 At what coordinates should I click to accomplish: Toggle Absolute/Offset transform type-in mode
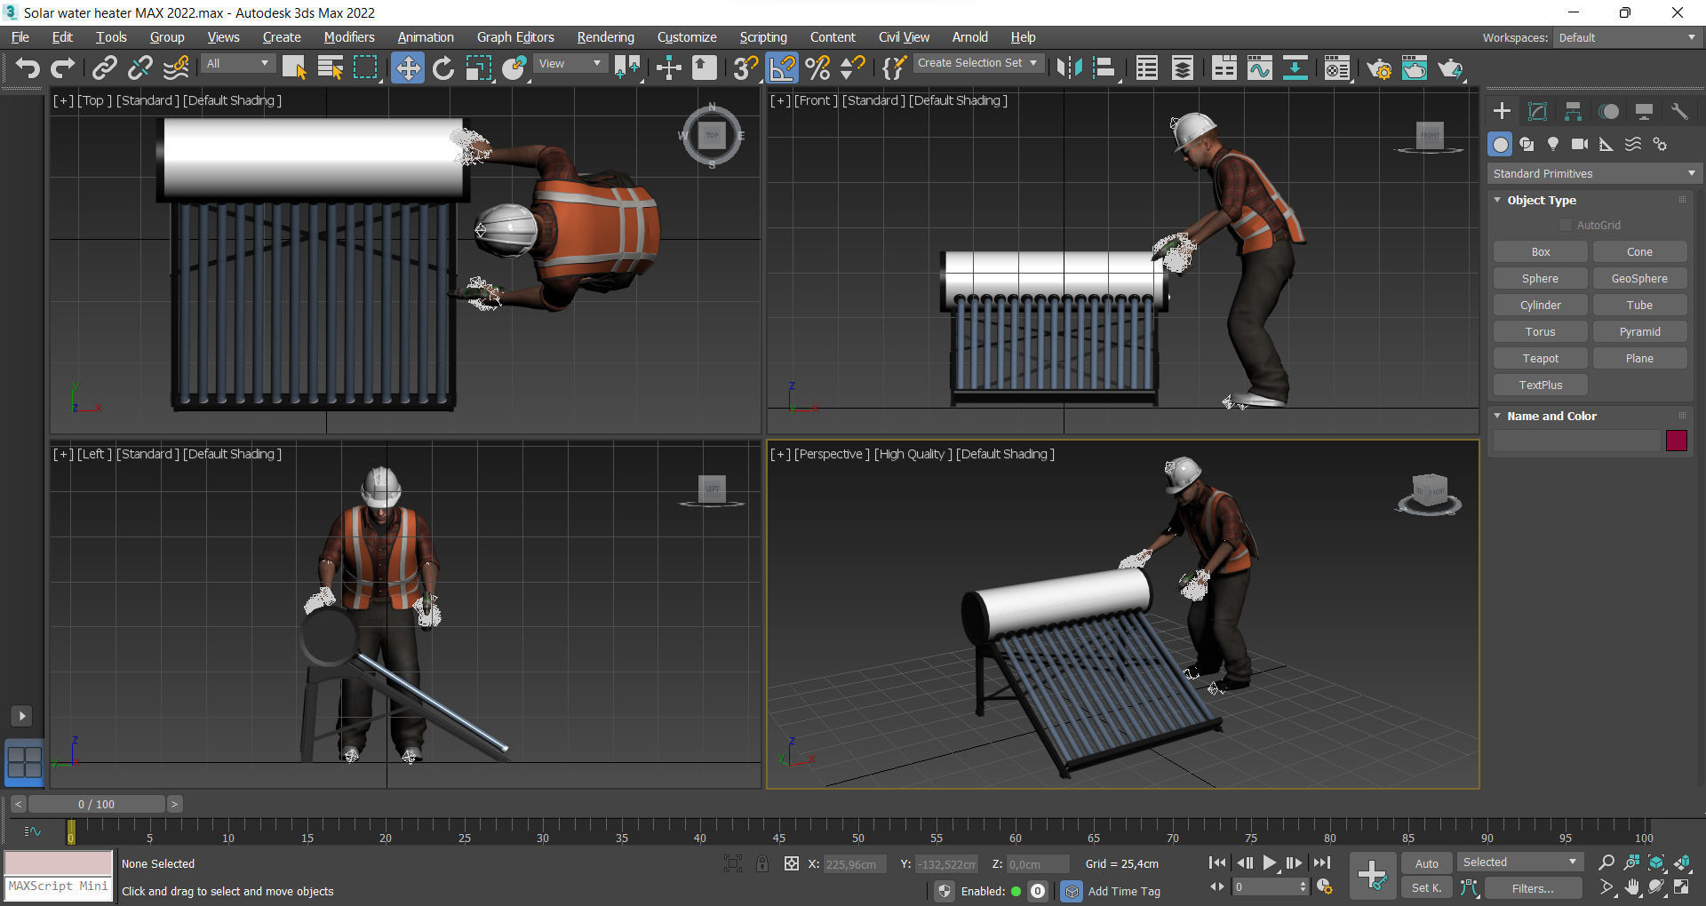[x=792, y=863]
